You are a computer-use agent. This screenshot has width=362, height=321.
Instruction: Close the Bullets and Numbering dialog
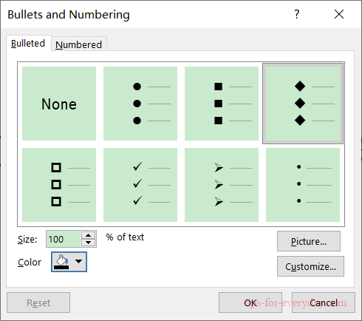click(x=339, y=14)
